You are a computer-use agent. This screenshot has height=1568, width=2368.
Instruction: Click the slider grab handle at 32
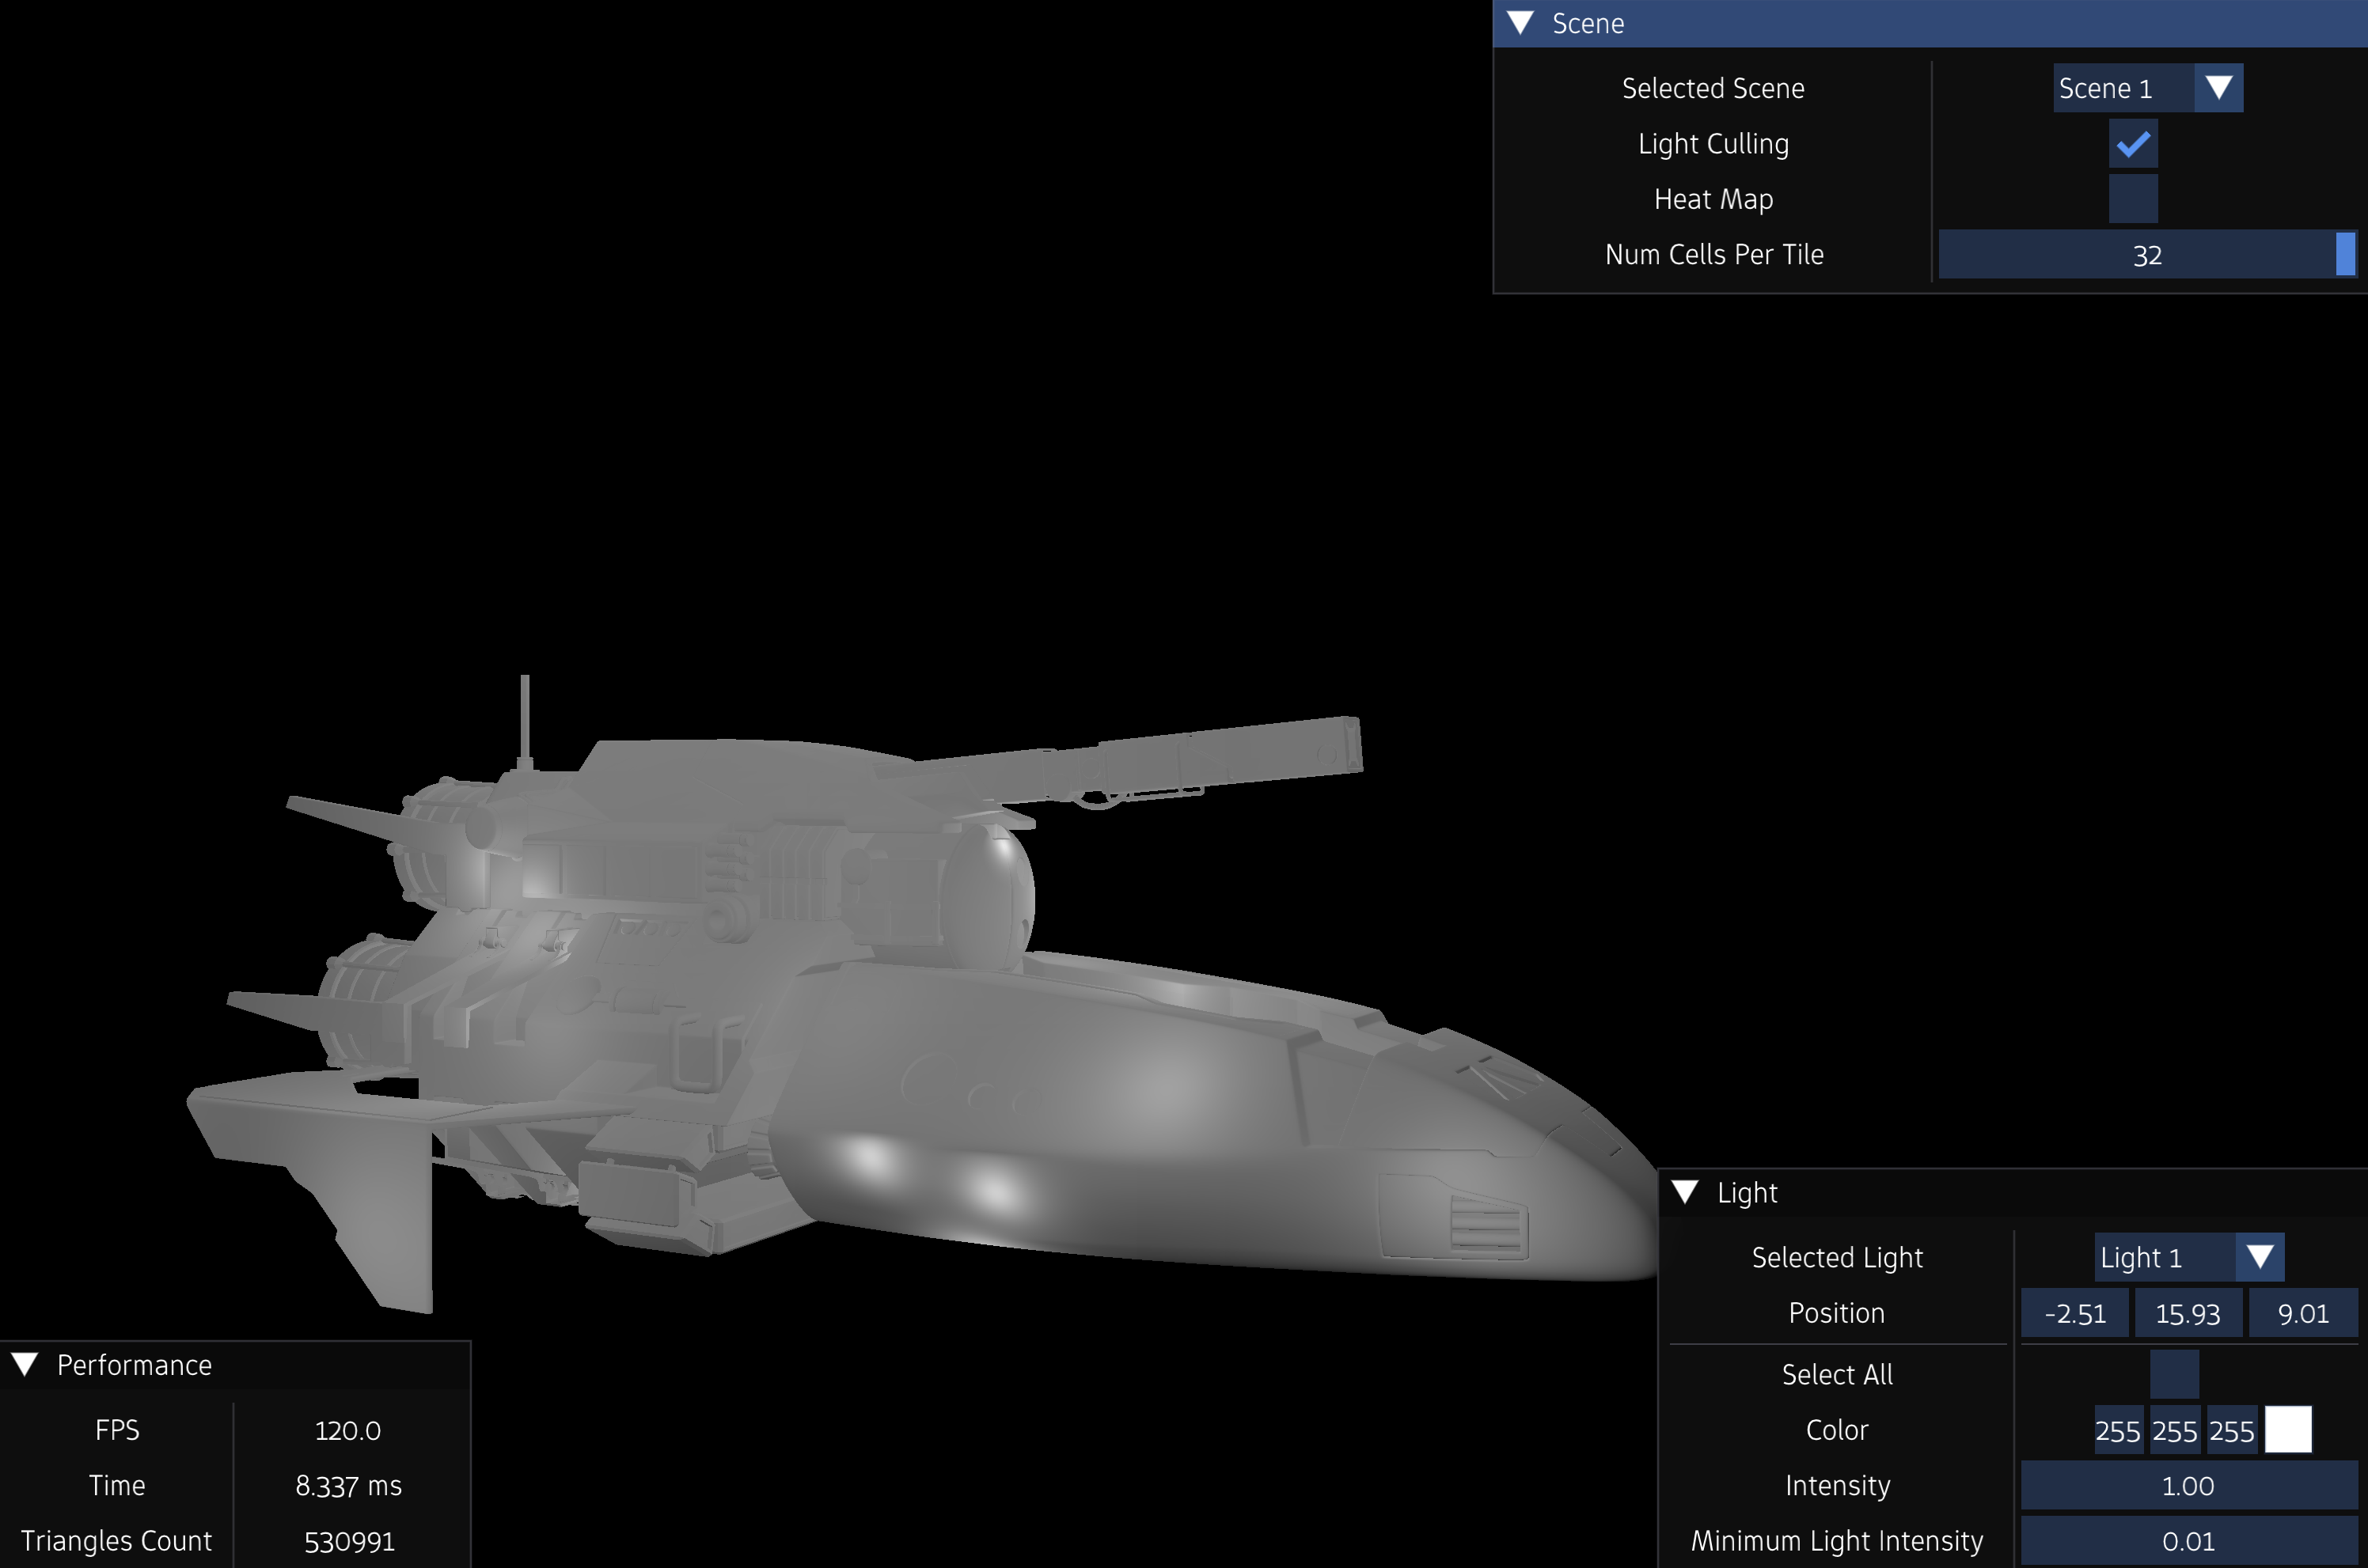pos(2344,255)
